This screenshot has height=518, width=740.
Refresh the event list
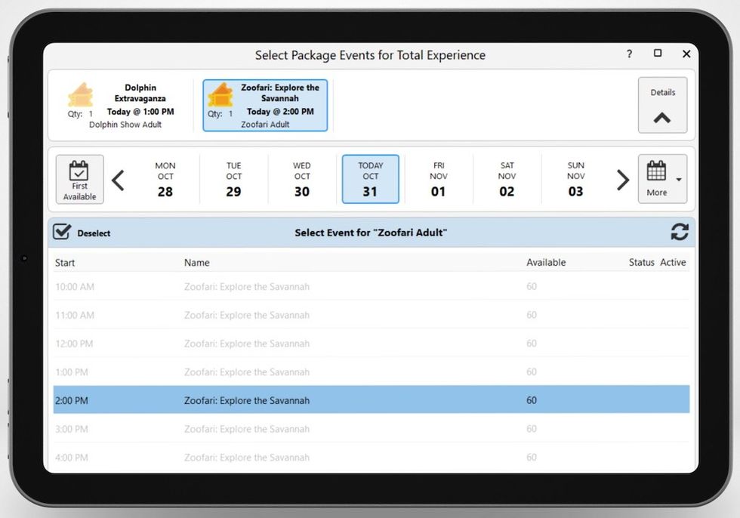point(680,232)
